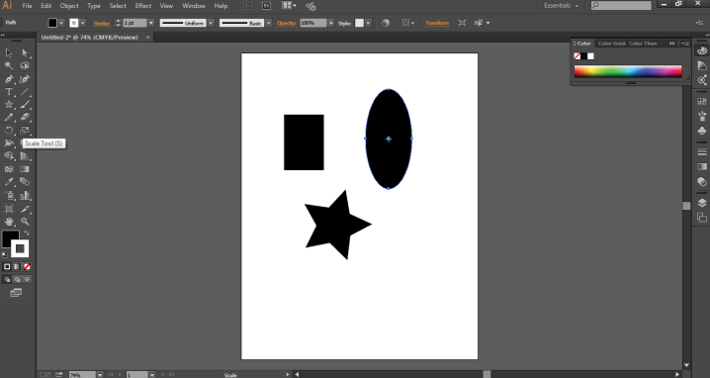
Task: Select the Symbol Sprayer tool
Action: 9,195
